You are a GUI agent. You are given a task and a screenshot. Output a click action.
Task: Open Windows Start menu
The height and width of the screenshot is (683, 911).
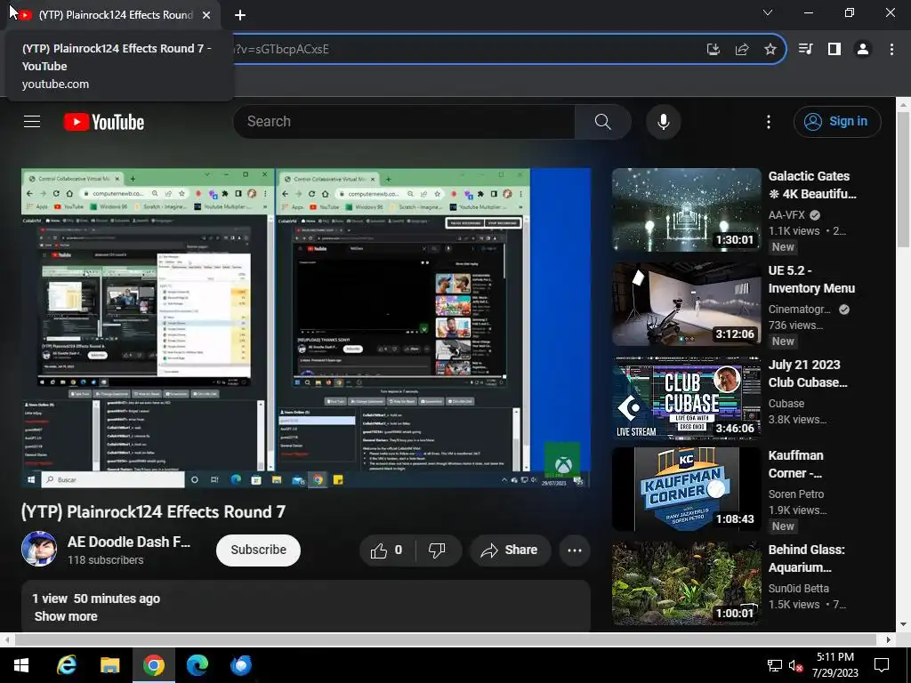(x=21, y=665)
